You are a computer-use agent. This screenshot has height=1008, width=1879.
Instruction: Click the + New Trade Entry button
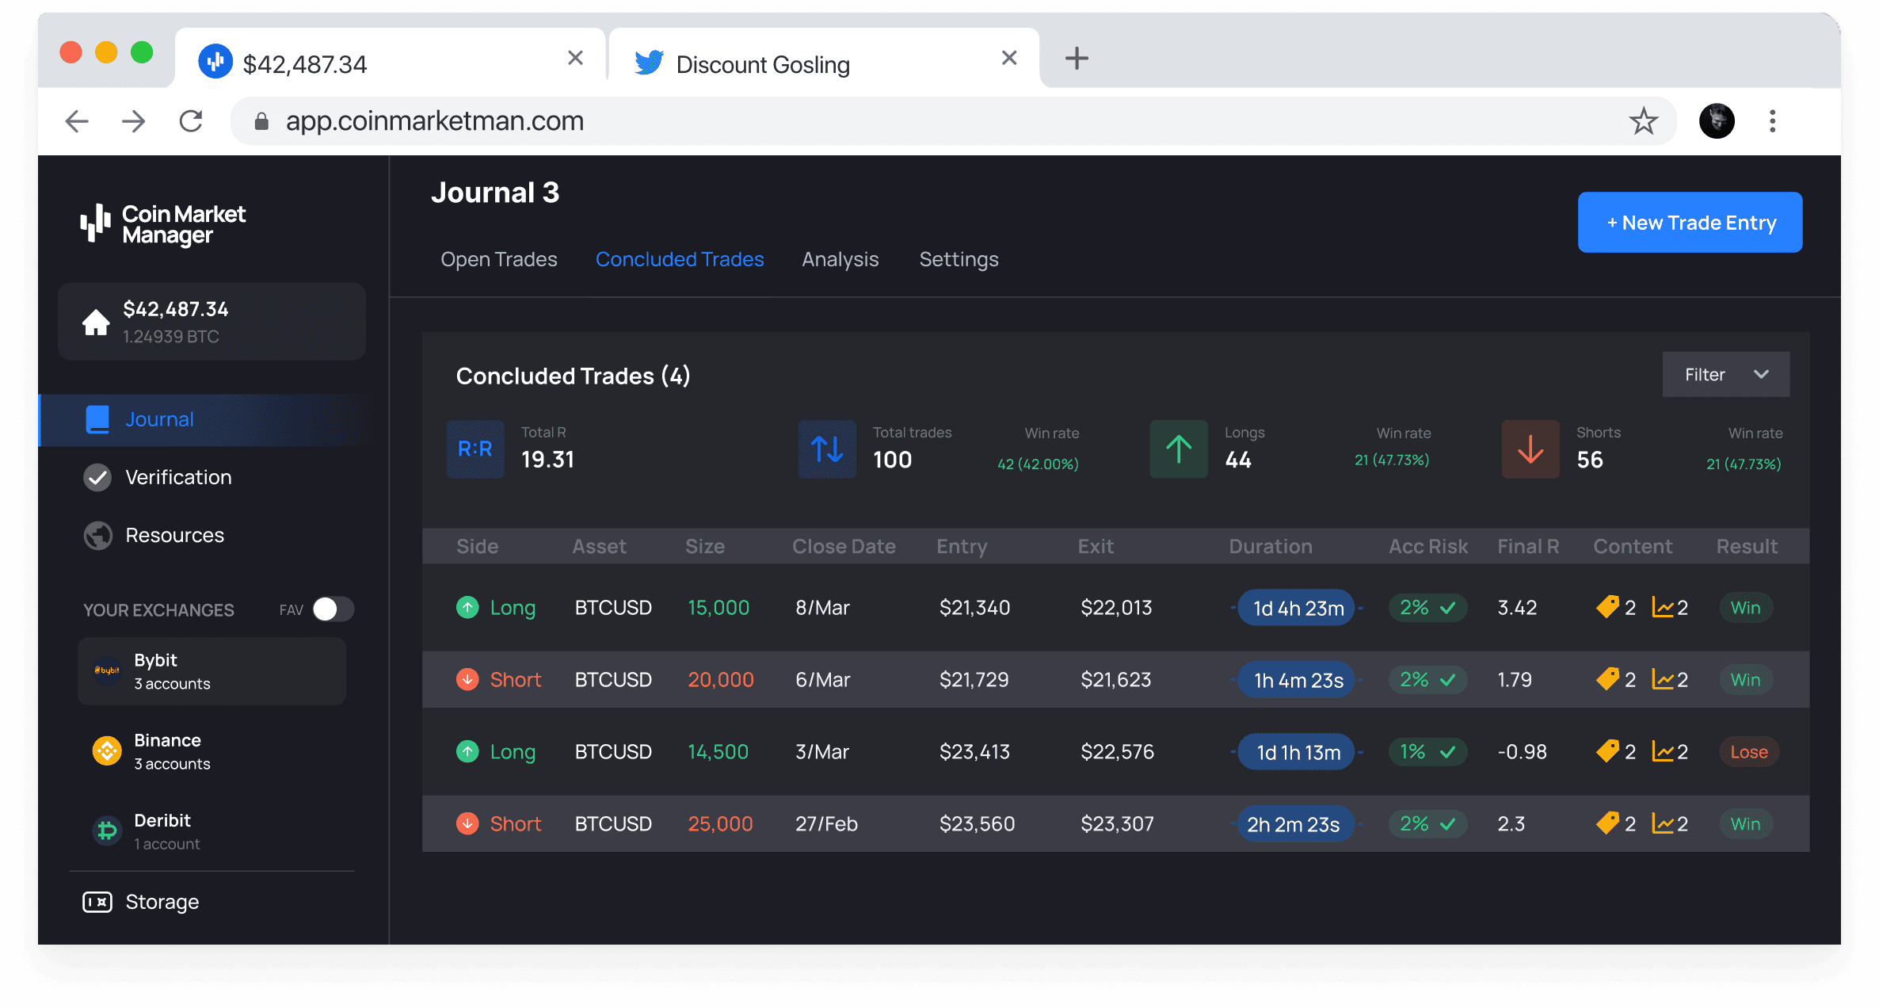1691,223
